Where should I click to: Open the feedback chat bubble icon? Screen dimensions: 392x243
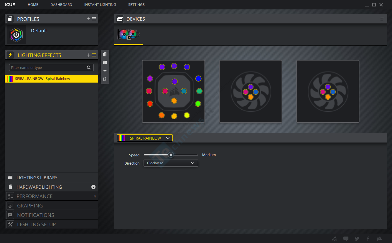pyautogui.click(x=346, y=239)
